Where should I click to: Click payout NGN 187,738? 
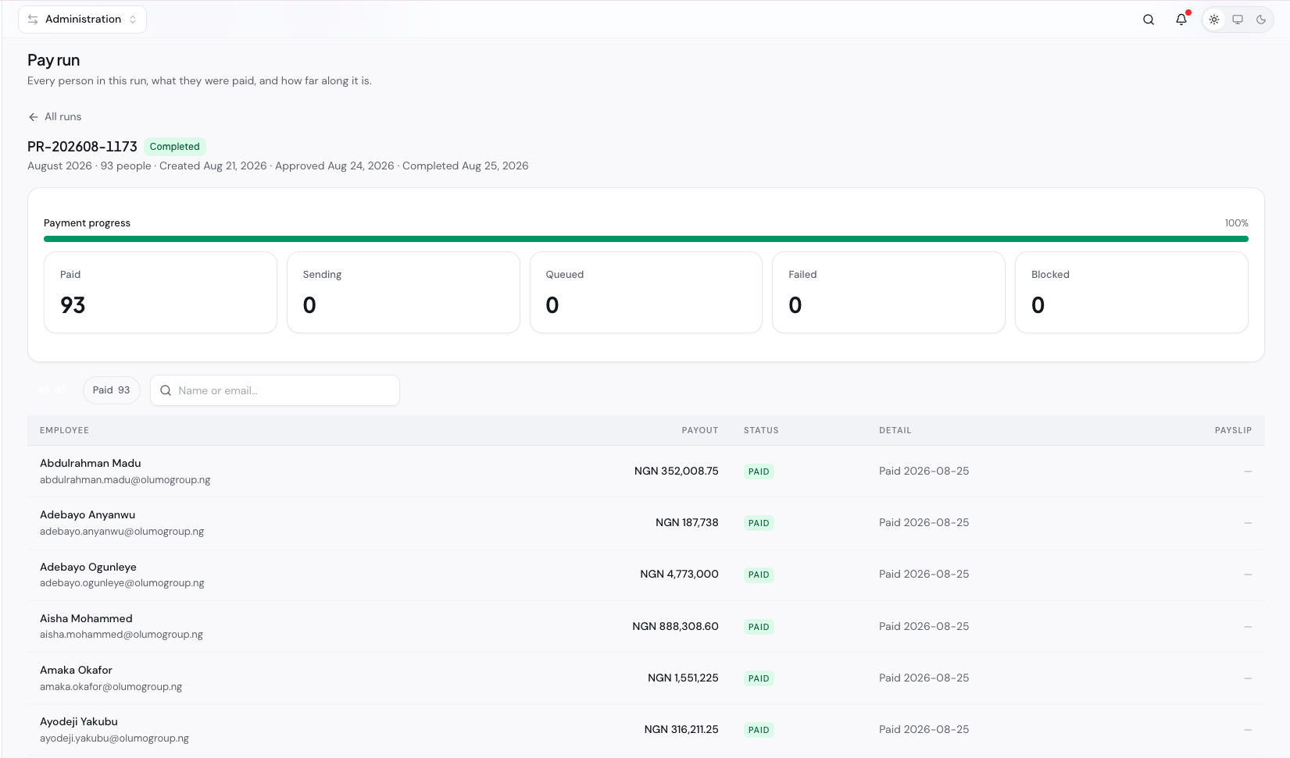click(x=687, y=523)
